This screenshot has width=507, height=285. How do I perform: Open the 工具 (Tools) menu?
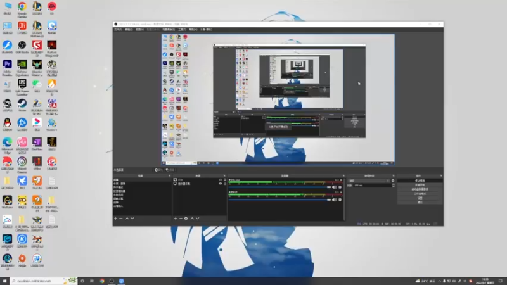click(182, 30)
